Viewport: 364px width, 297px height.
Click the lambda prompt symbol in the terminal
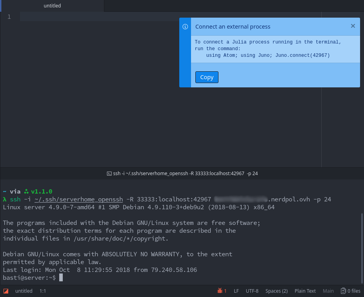click(4, 199)
